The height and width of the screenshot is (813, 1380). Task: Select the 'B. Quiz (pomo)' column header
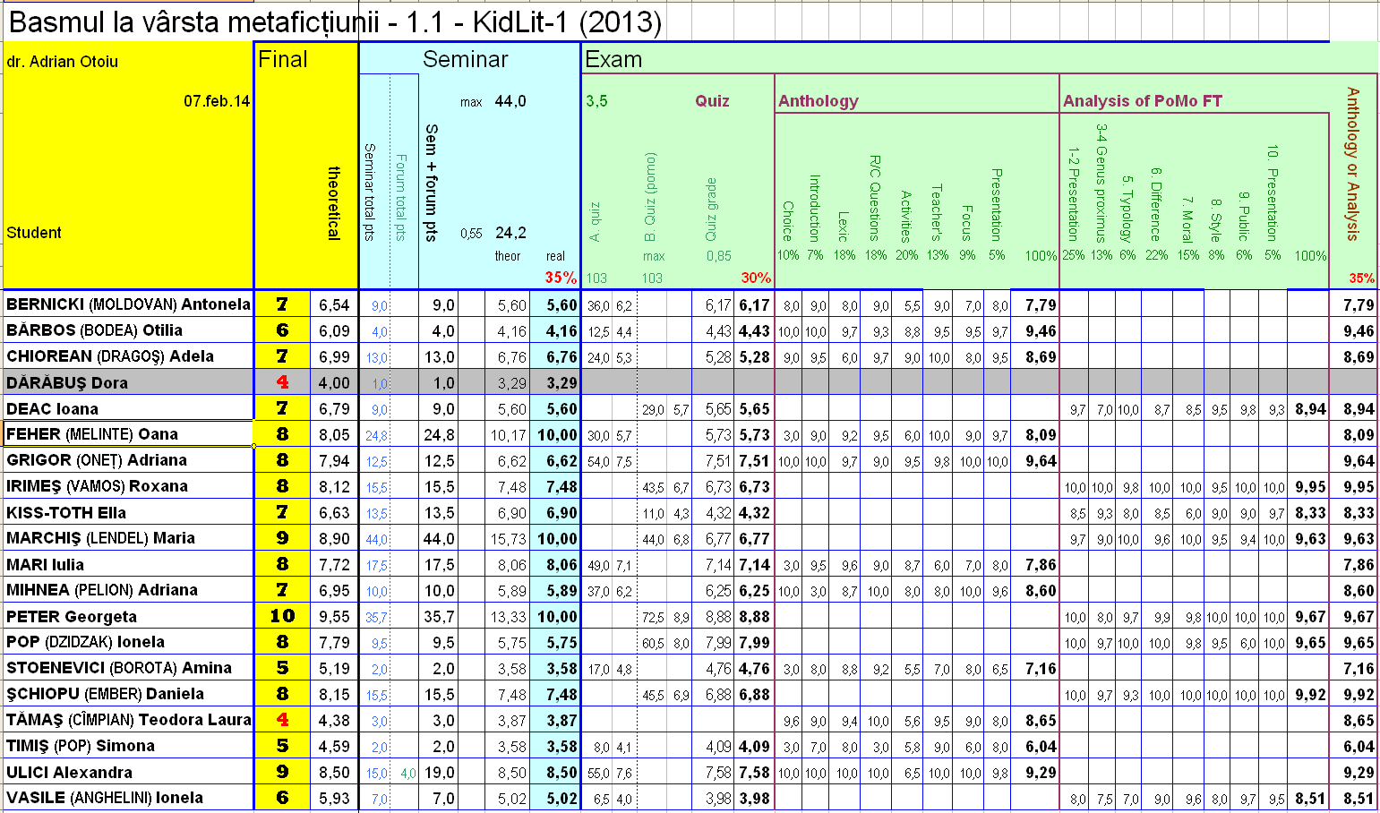coord(651,197)
